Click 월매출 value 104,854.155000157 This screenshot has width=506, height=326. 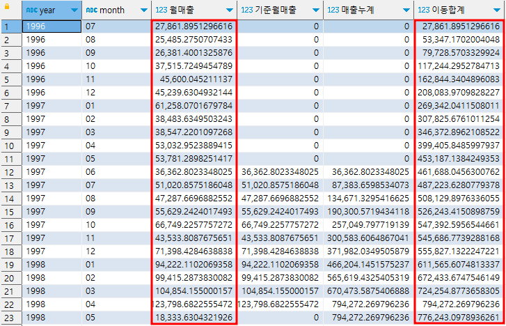[x=193, y=291]
